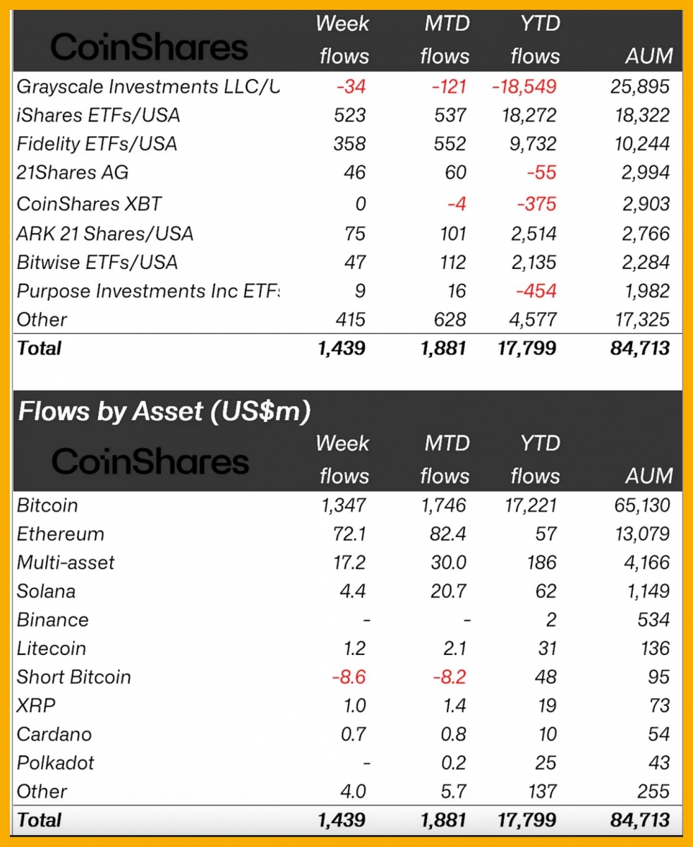693x847 pixels.
Task: Click the CoinShares logo above the Grayscale row
Action: coord(149,48)
